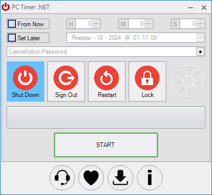Screen dimensions: 212x195
Task: Click the download update icon
Action: point(120,178)
